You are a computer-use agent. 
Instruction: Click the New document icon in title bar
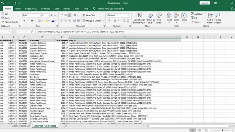pyautogui.click(x=15, y=3)
